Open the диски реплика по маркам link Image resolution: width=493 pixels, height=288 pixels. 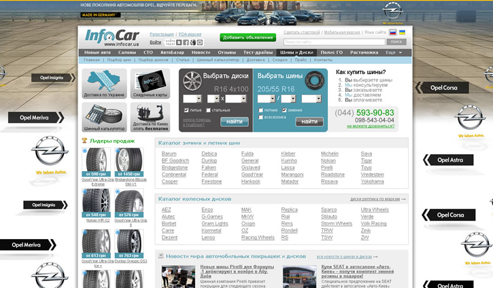375,199
